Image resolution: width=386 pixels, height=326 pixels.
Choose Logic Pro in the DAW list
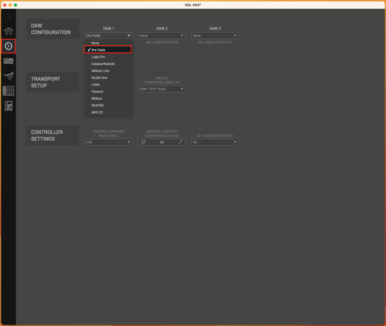pyautogui.click(x=109, y=57)
